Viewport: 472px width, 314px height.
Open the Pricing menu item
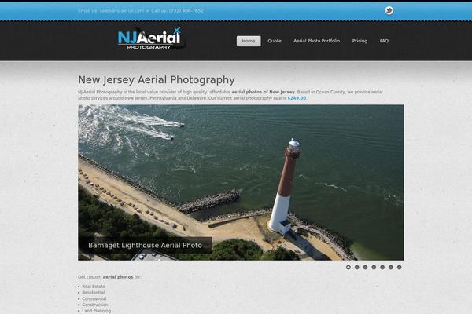coord(360,41)
